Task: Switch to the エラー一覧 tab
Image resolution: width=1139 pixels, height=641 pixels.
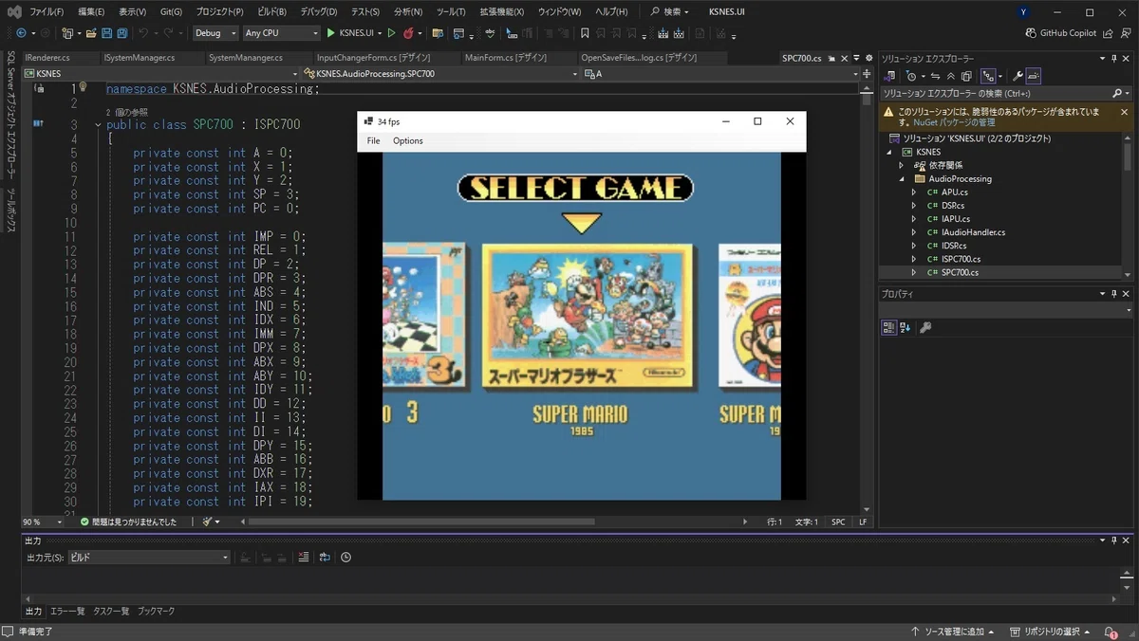Action: (x=67, y=612)
